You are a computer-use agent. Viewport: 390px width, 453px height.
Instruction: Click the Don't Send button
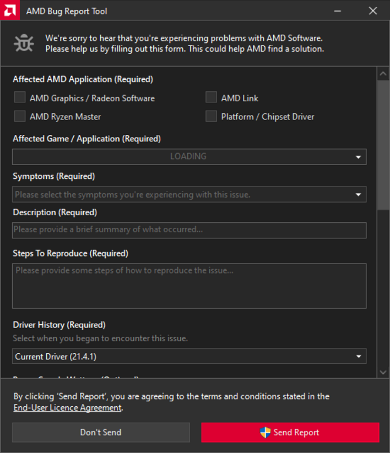(x=101, y=432)
